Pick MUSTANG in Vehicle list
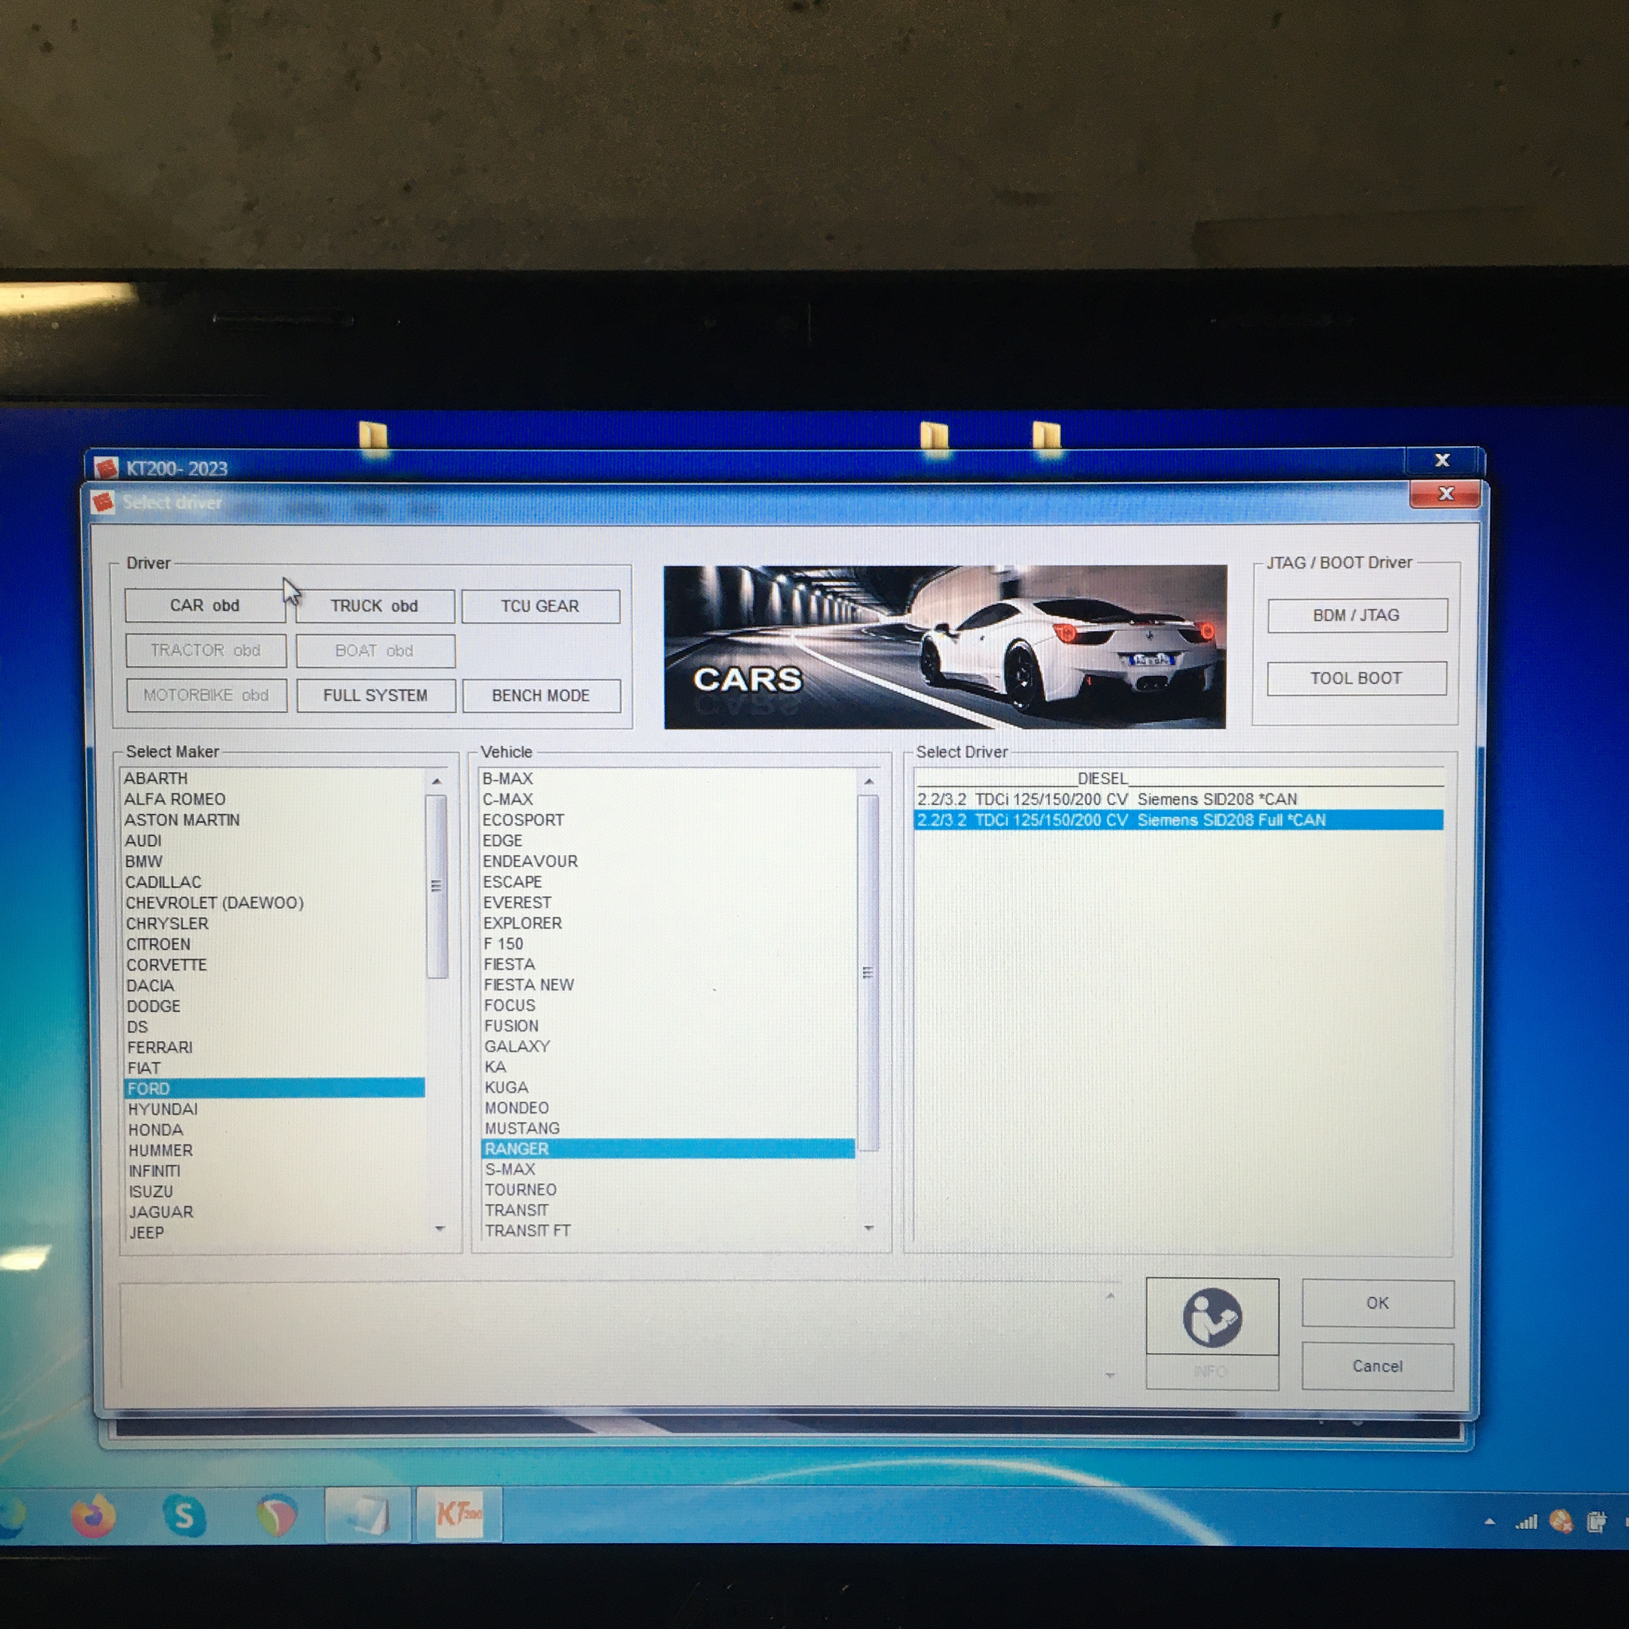 (522, 1128)
